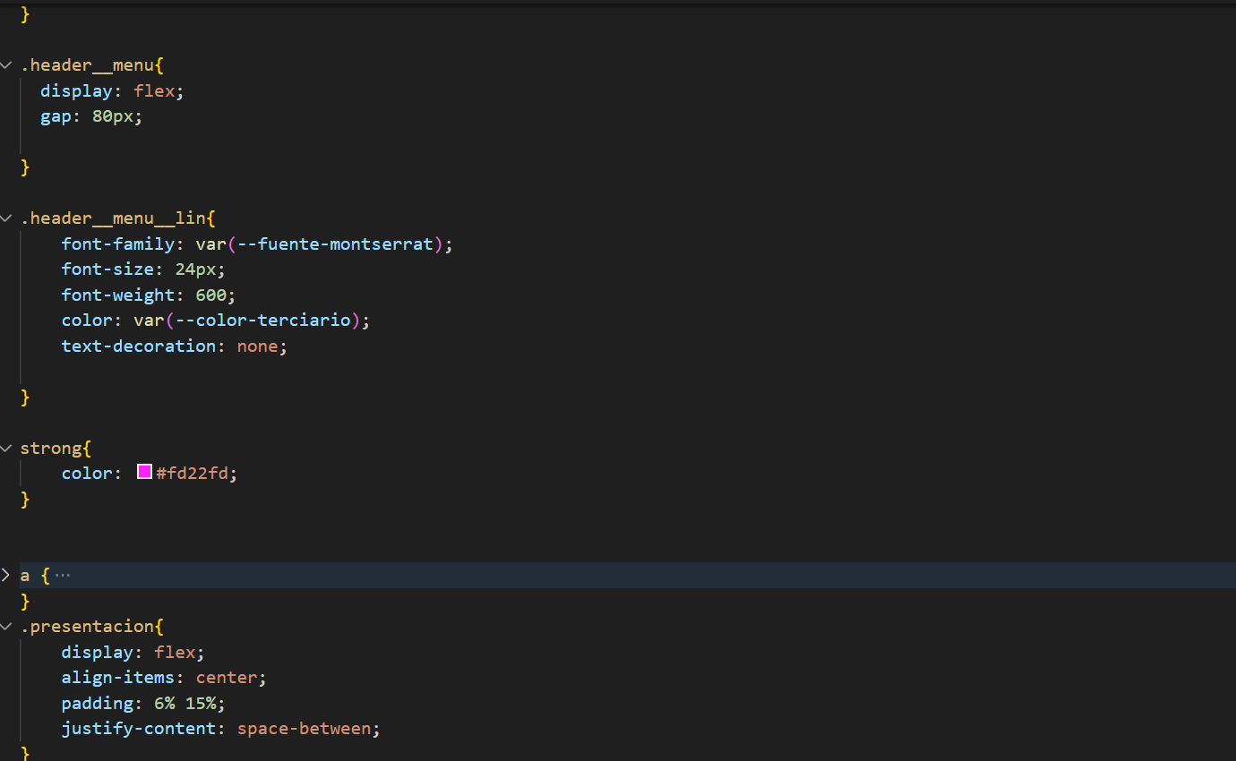Screen dimensions: 1236x761
Task: Click the '.presentacion' selector text
Action: click(87, 627)
